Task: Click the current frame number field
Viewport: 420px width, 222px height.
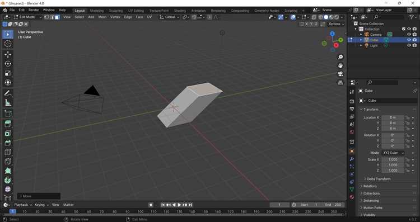Action: pos(279,205)
